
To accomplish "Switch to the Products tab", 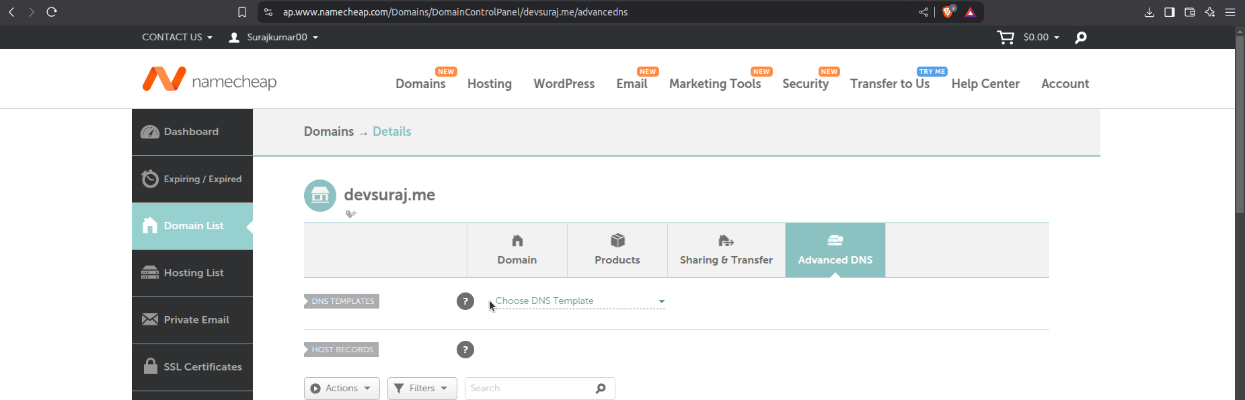I will (x=617, y=250).
